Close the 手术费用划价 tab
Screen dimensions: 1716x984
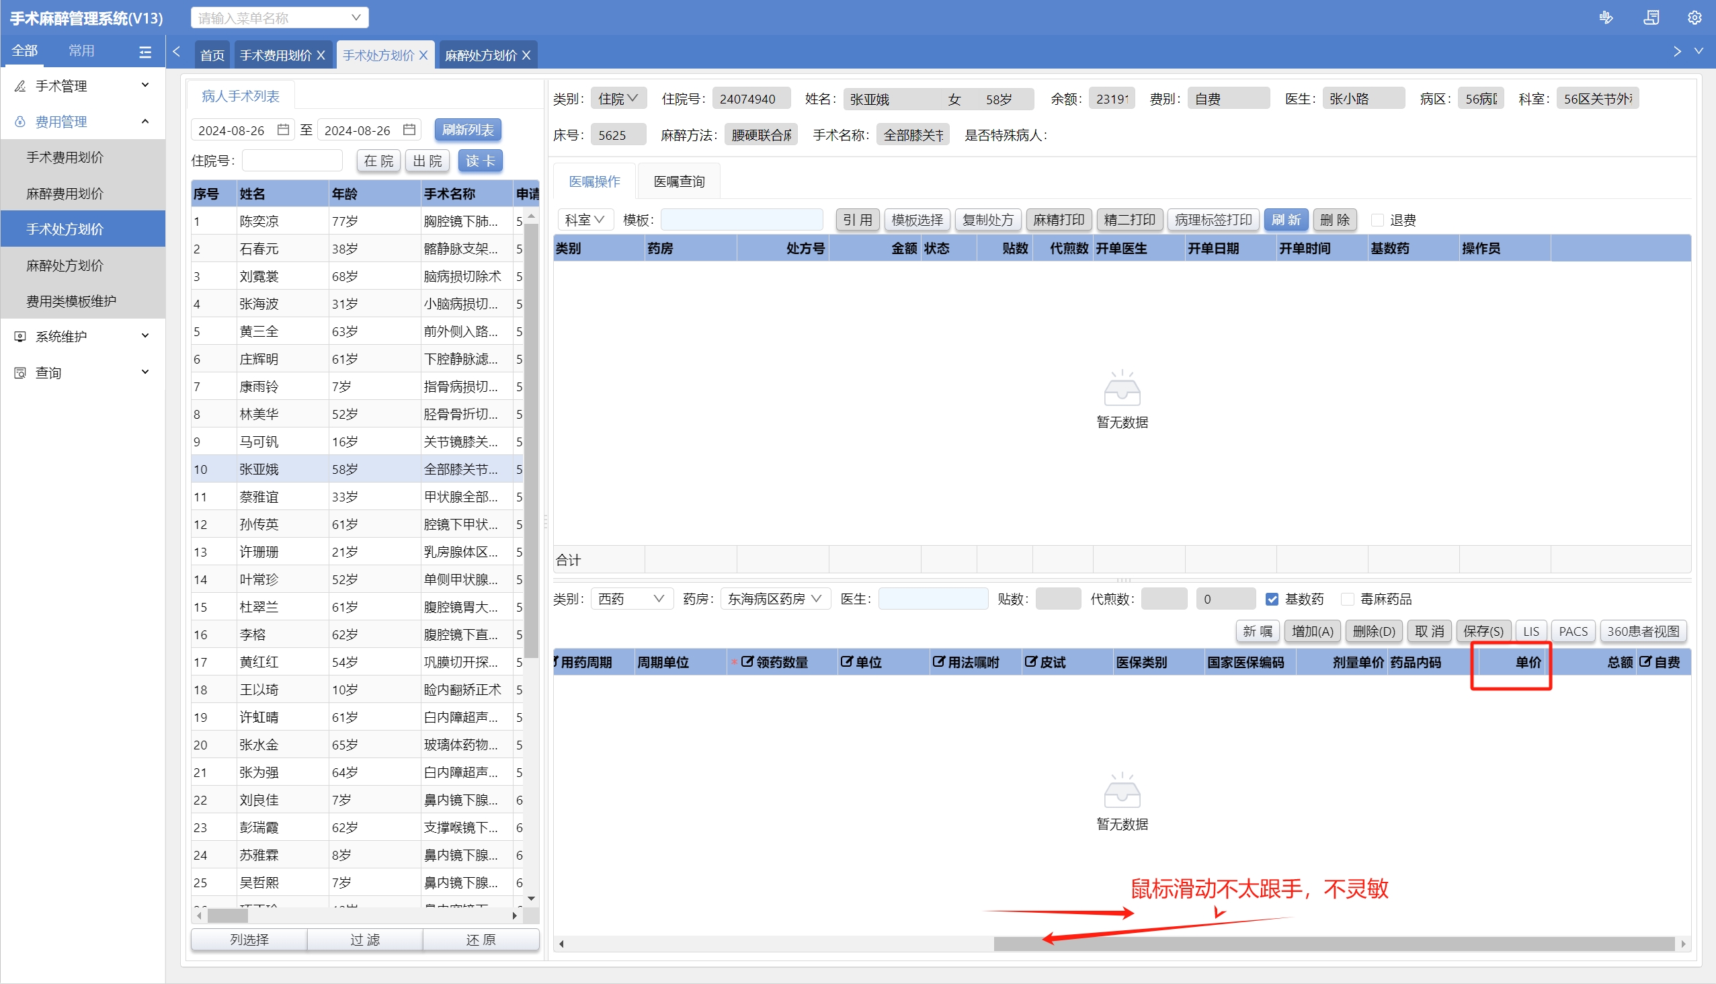pyautogui.click(x=321, y=55)
